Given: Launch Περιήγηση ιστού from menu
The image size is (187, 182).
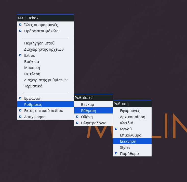Looking at the screenshot, I should (46, 43).
